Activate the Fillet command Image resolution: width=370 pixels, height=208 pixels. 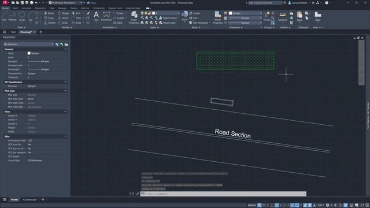[x=76, y=18]
